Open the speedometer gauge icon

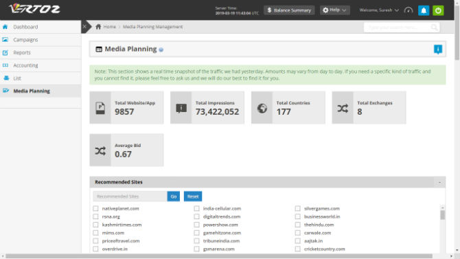tap(409, 10)
